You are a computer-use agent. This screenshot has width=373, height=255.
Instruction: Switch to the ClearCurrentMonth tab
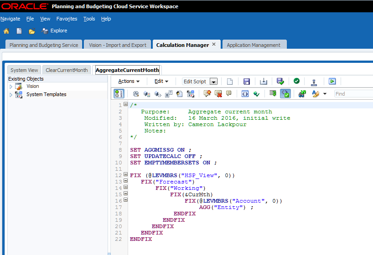[x=67, y=70]
